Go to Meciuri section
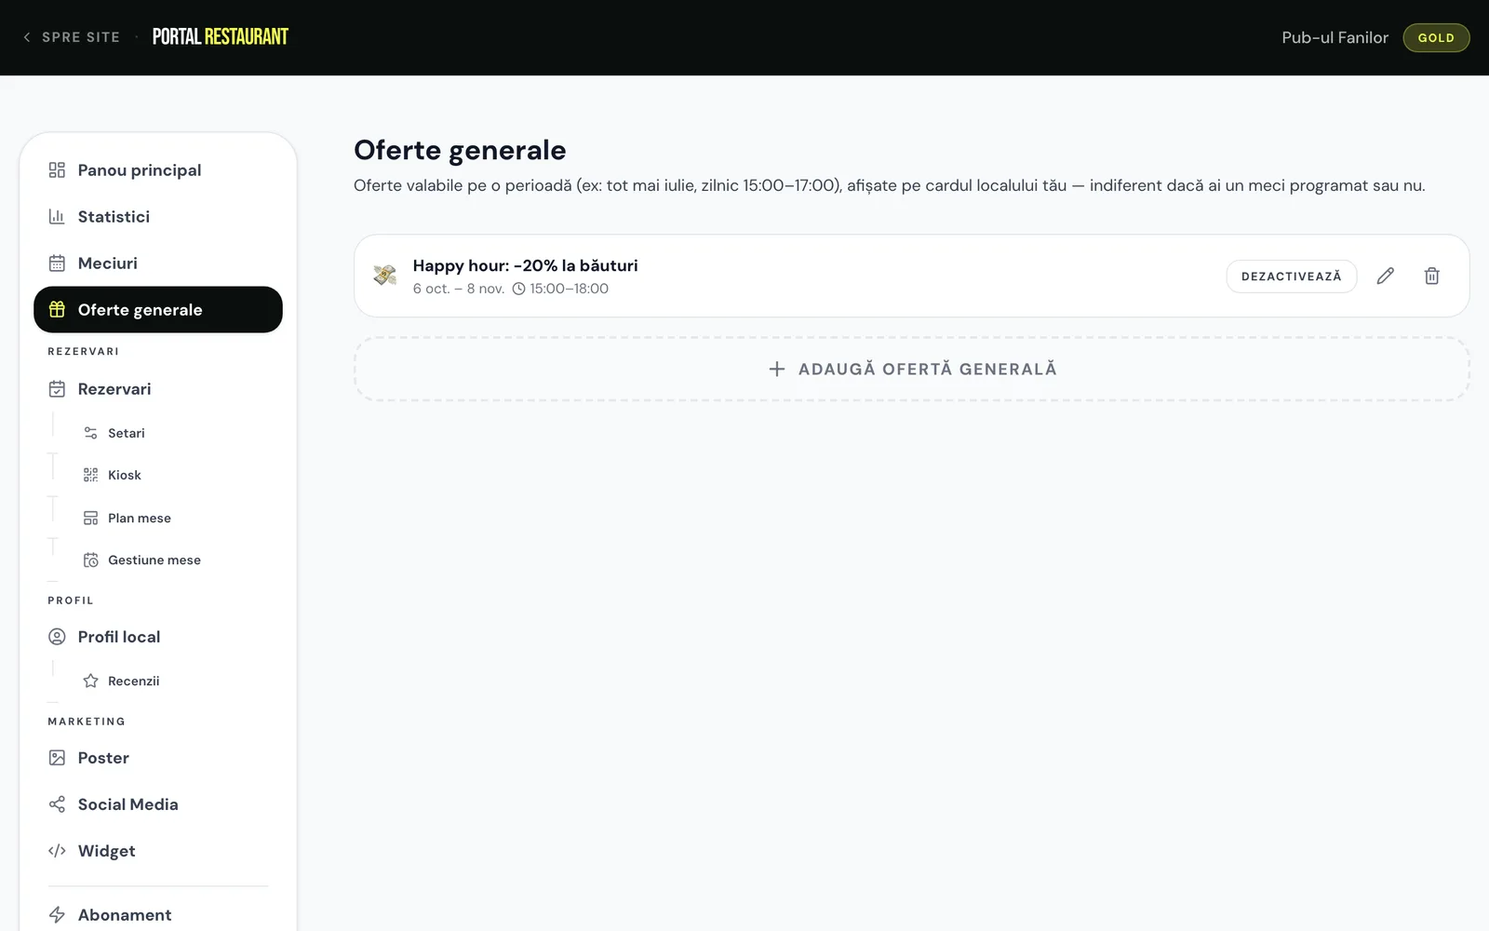 pyautogui.click(x=158, y=263)
